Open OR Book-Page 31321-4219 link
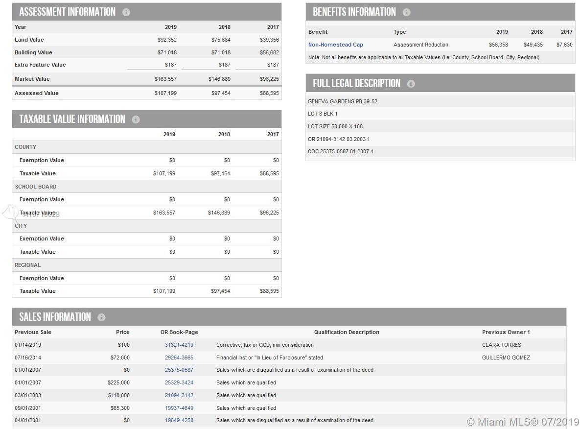 click(x=179, y=345)
